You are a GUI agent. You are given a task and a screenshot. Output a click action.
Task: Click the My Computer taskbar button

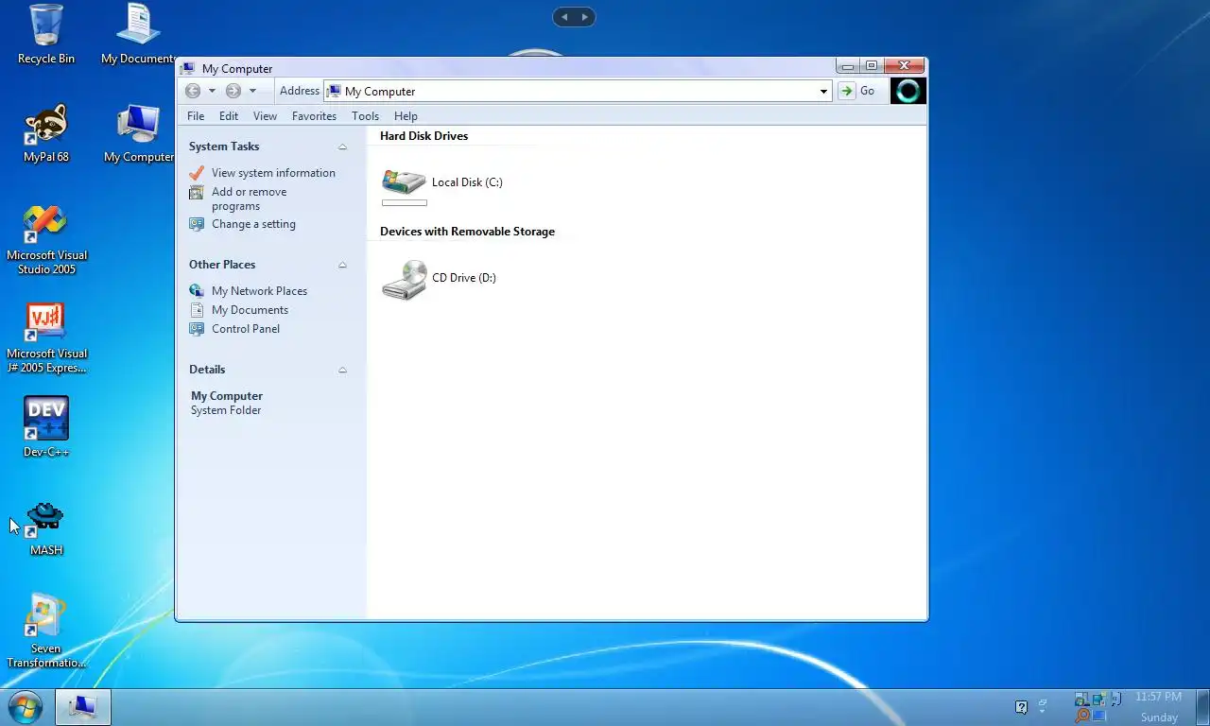pyautogui.click(x=83, y=707)
